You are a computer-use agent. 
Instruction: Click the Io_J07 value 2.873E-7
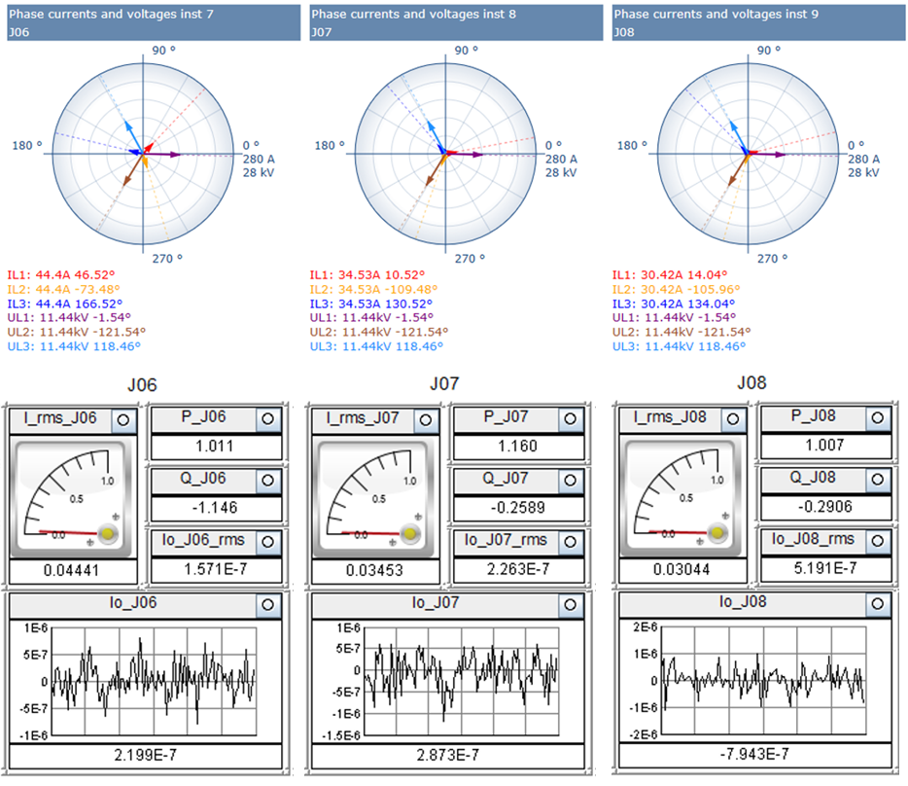point(447,755)
